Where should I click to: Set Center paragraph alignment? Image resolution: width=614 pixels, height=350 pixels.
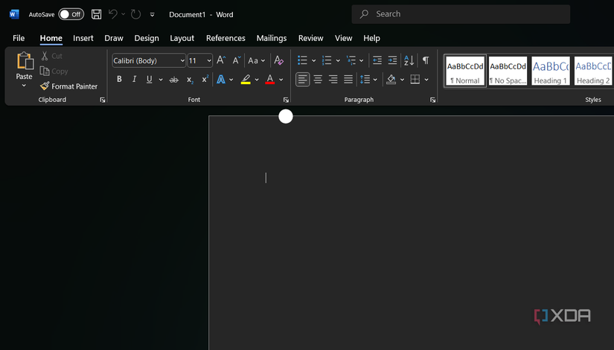click(318, 80)
